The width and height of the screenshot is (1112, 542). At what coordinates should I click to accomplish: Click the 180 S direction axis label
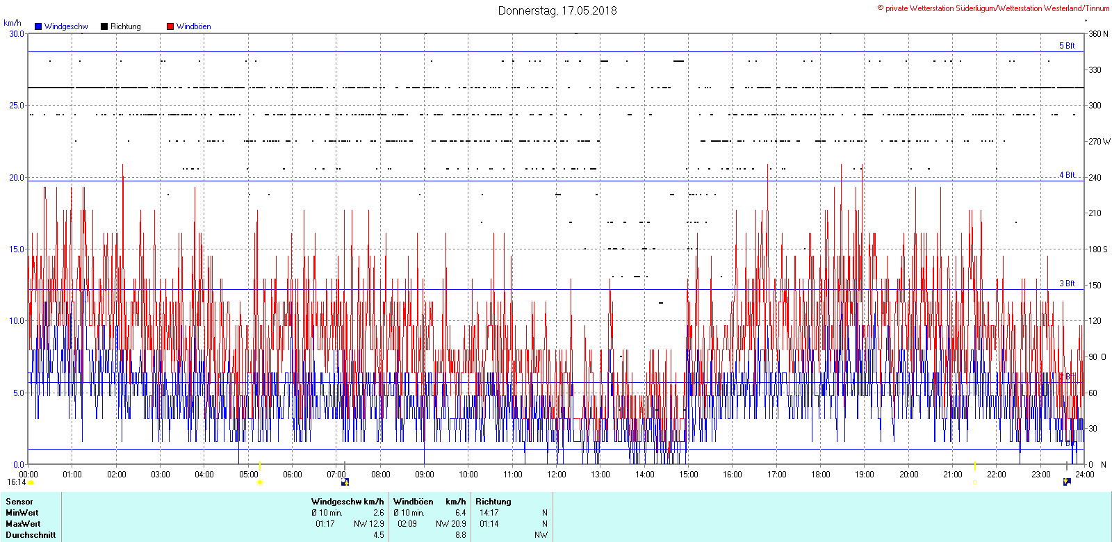coord(1098,249)
